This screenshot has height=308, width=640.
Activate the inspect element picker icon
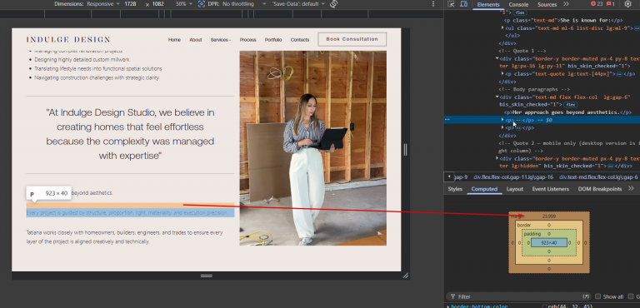coord(451,4)
